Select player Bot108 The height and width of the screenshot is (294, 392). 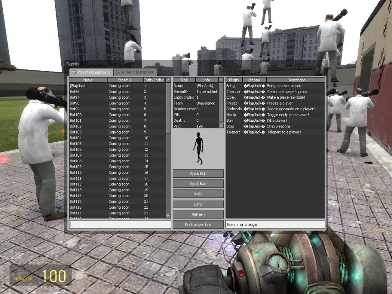pos(117,161)
